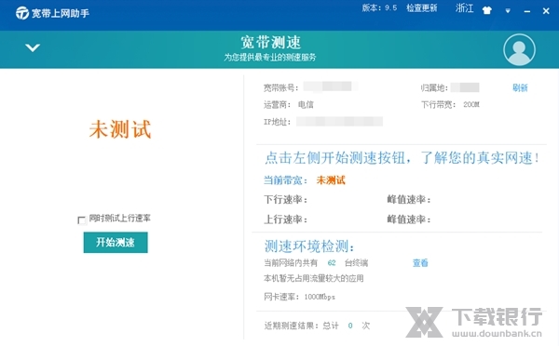This screenshot has width=559, height=346.
Task: Click the 运营商 电信 text
Action: (289, 105)
